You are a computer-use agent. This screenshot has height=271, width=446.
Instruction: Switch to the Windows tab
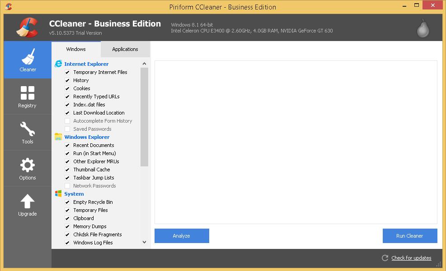coord(76,49)
